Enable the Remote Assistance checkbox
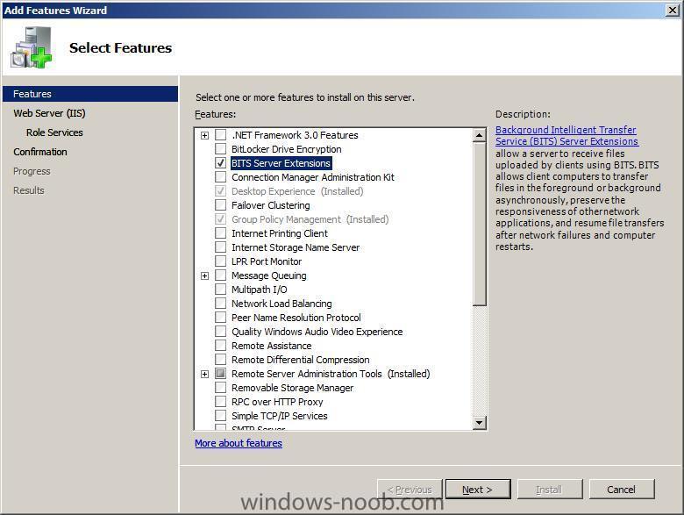The image size is (684, 515). (221, 346)
